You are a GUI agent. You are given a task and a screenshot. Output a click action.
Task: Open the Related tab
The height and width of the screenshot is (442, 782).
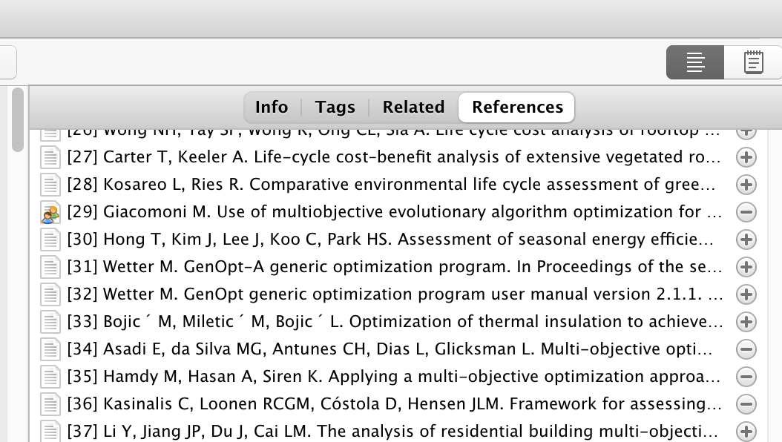(x=413, y=107)
